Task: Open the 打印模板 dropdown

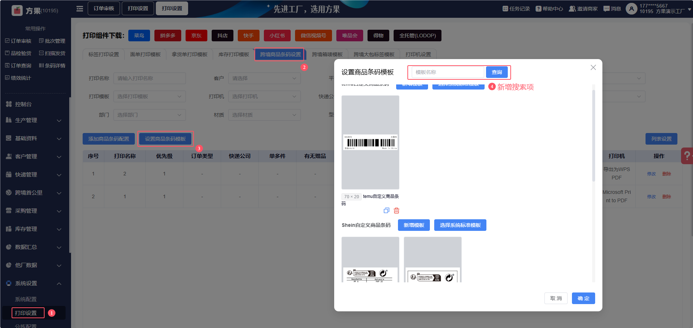Action: (x=149, y=96)
